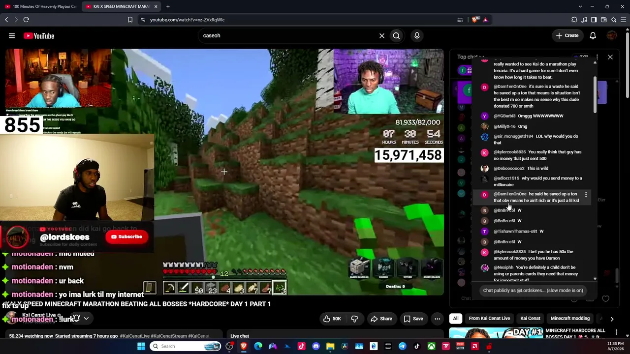The width and height of the screenshot is (630, 354).
Task: Open the Top chat mode dropdown
Action: (471, 57)
